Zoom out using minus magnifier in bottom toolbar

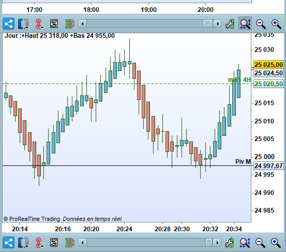260,243
